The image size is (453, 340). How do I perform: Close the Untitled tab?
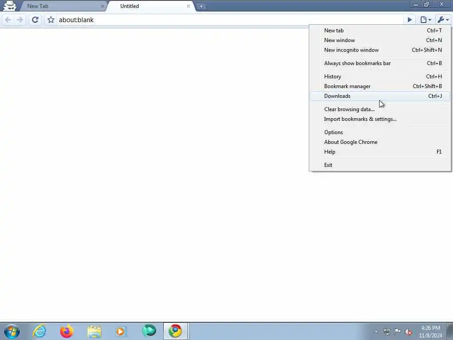[x=188, y=6]
